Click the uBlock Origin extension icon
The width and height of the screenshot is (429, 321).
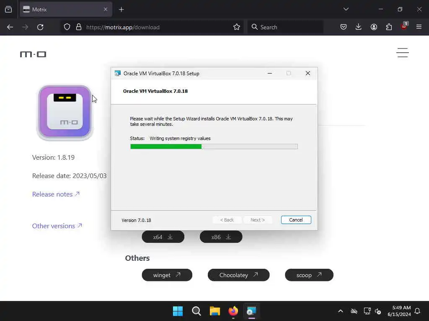tap(404, 26)
